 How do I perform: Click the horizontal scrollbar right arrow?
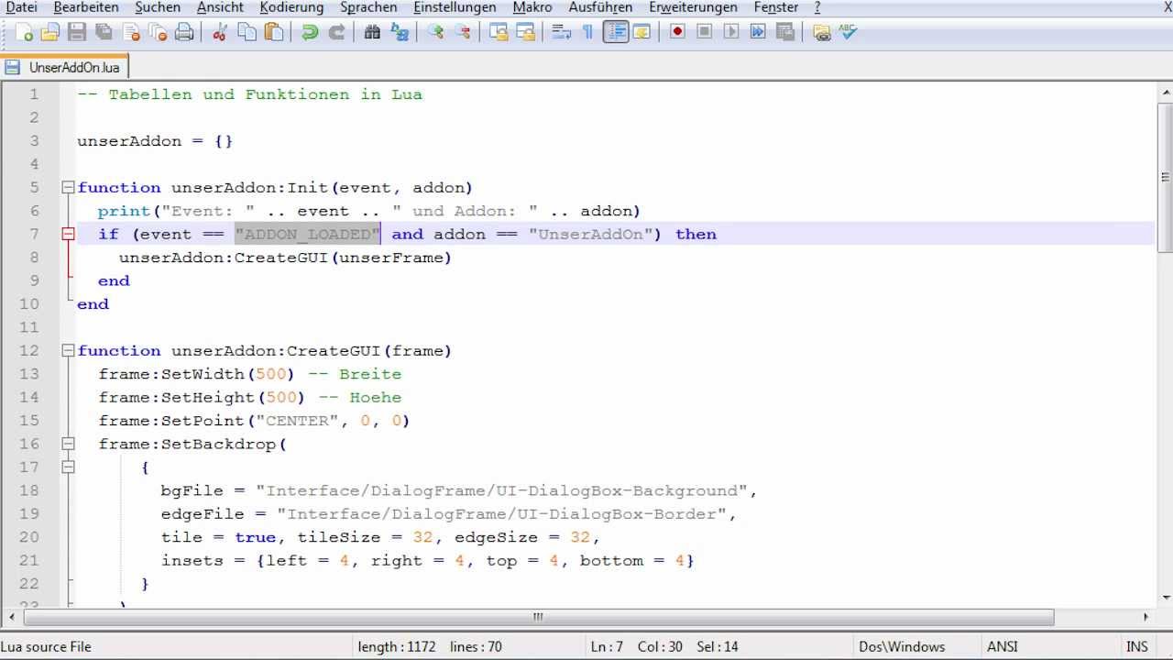(x=1146, y=617)
